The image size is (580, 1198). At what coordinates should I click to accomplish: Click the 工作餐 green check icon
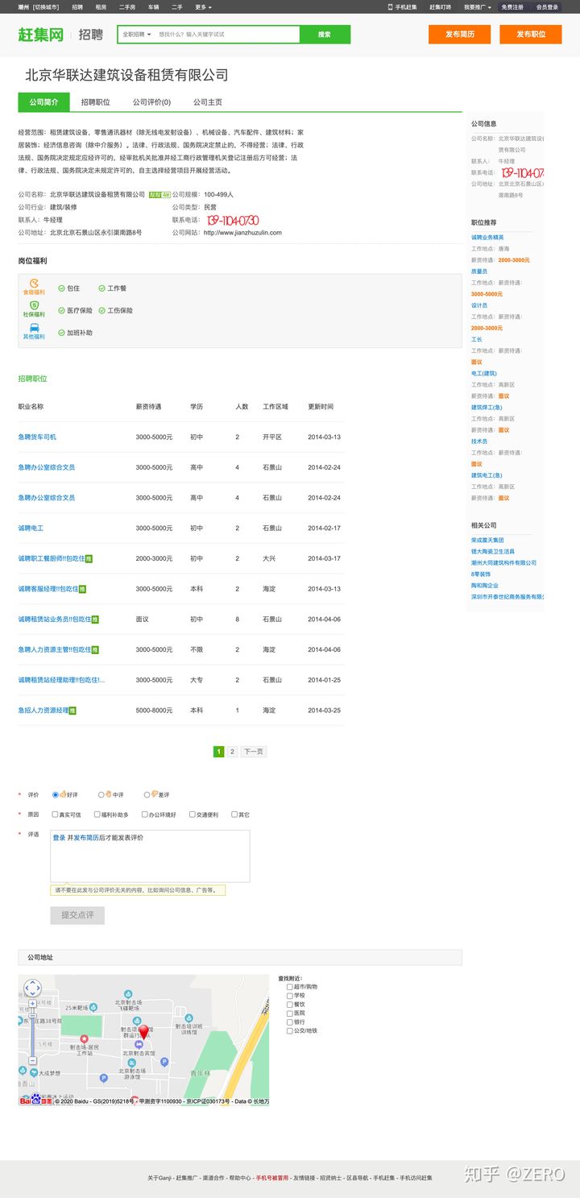pos(101,288)
